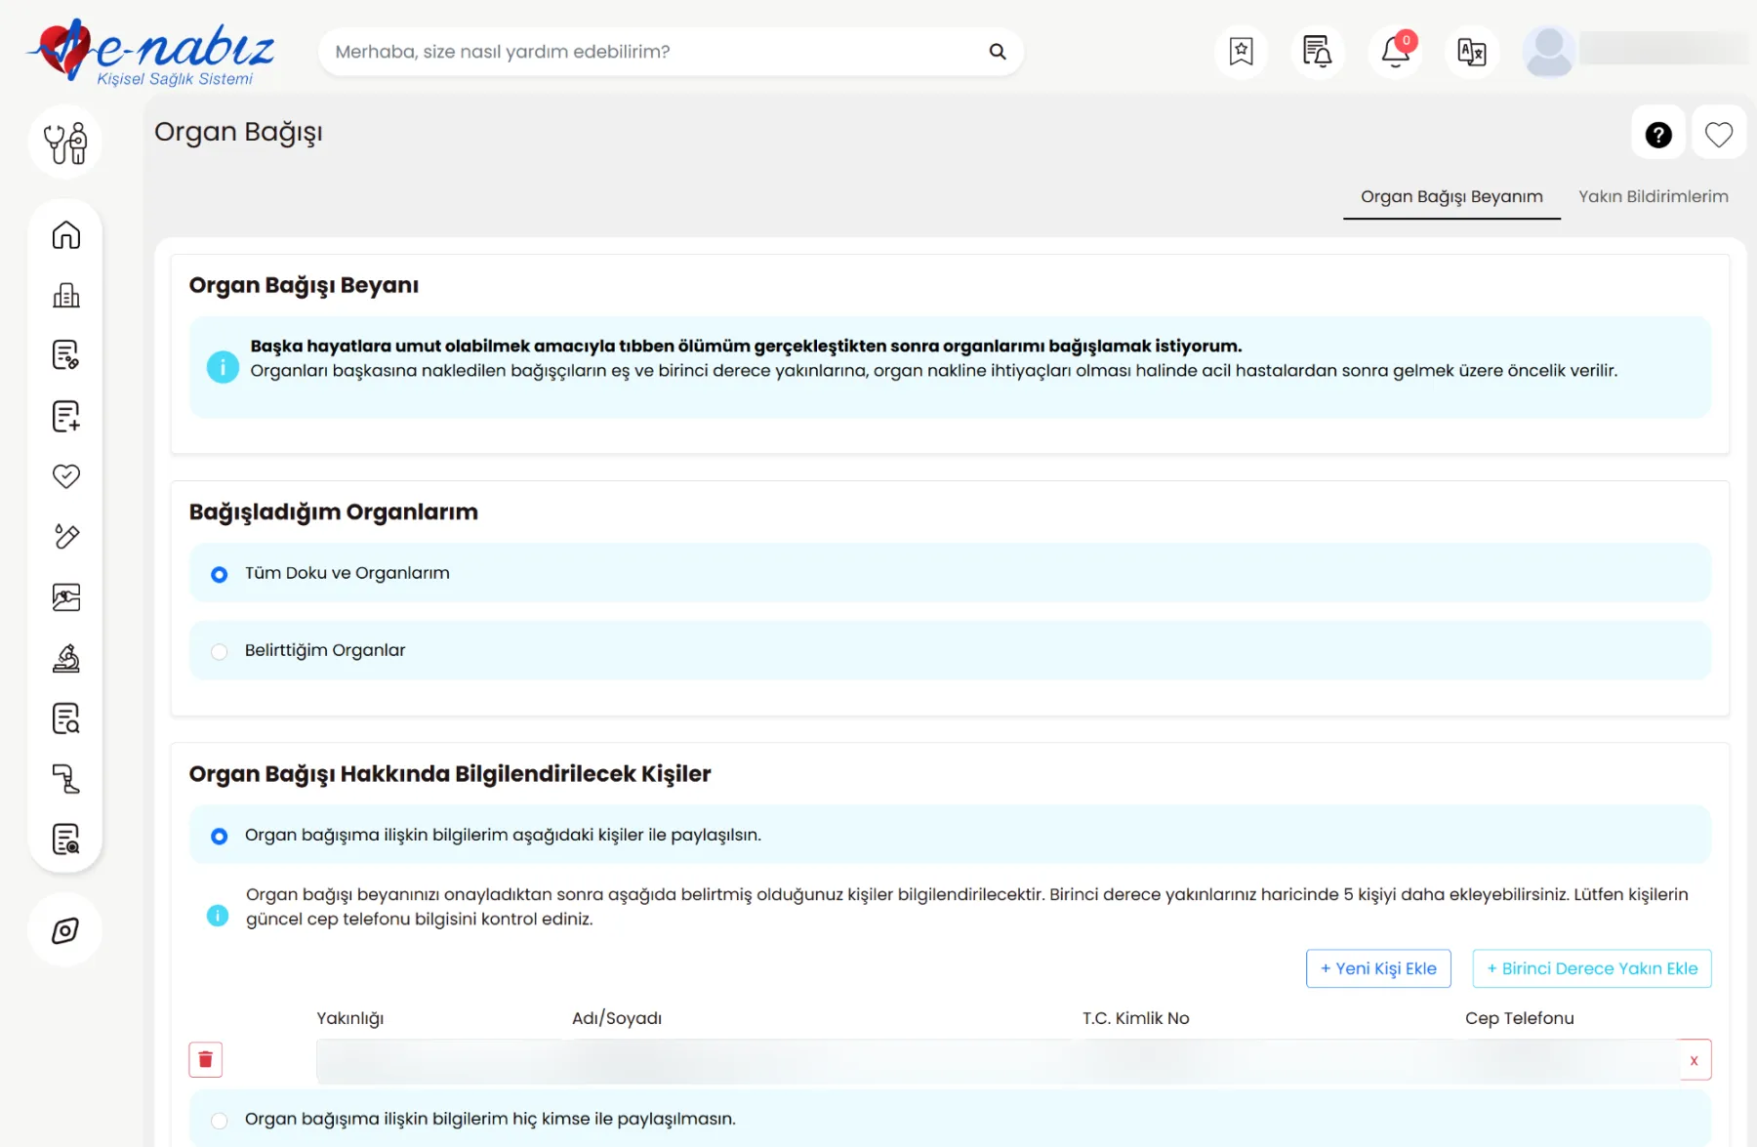Screen dimensions: 1757x1147
Task: Open the Organ Bağışı Beyanım tab
Action: [x=1451, y=196]
